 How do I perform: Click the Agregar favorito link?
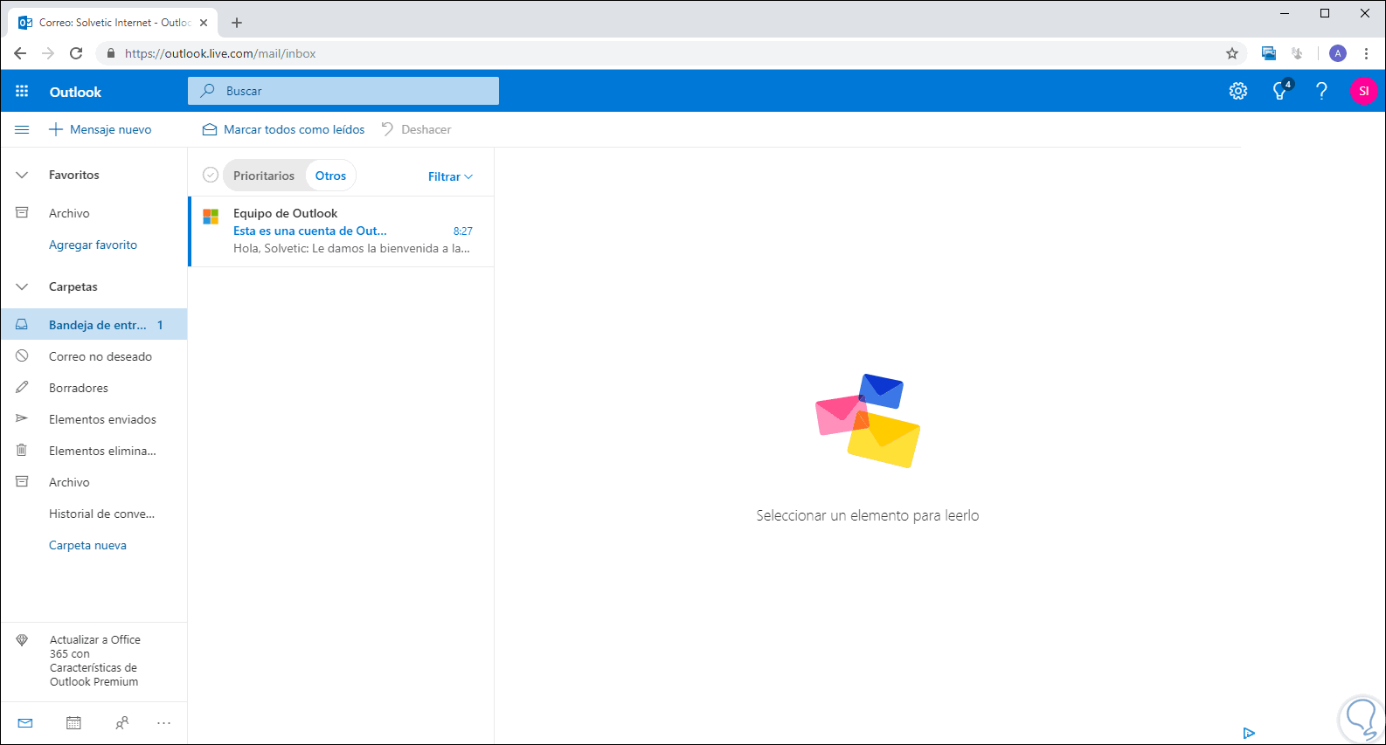pos(94,245)
